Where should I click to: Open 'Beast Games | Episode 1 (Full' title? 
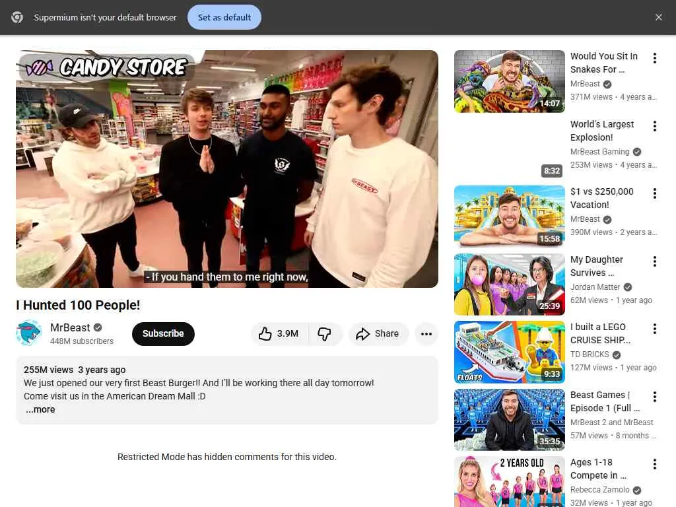(x=605, y=401)
